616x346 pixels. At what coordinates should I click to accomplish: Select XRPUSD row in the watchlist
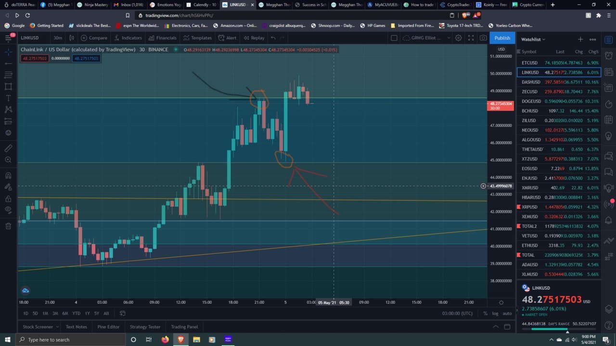(x=558, y=207)
